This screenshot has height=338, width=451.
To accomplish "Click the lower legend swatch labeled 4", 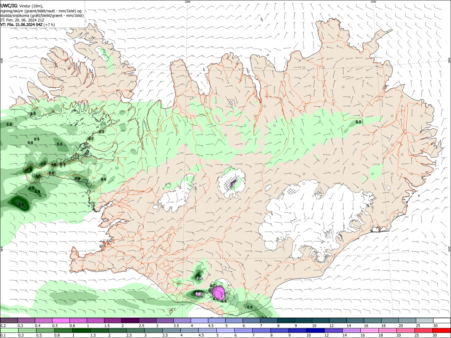I will [x=189, y=330].
